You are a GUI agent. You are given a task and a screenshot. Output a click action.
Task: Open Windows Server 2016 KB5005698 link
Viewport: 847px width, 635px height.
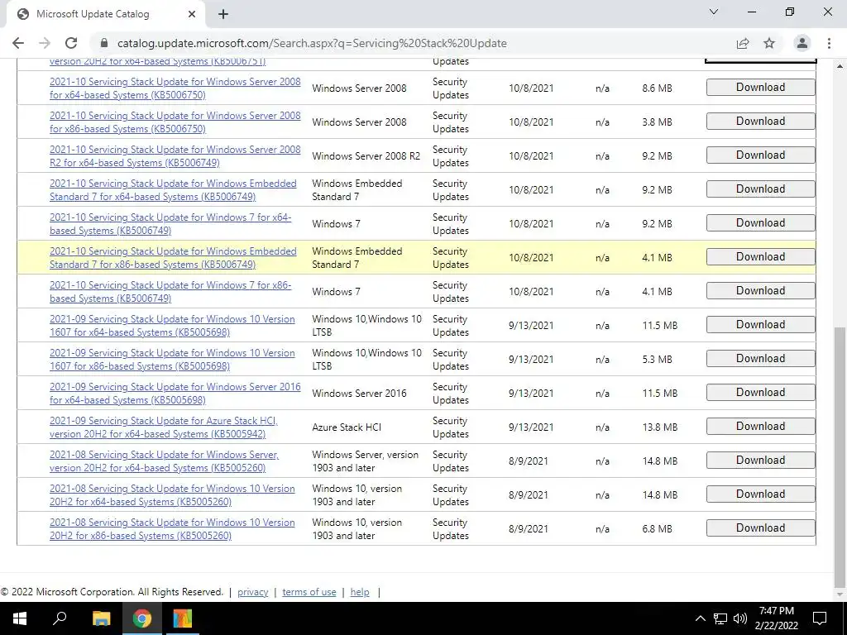[175, 393]
